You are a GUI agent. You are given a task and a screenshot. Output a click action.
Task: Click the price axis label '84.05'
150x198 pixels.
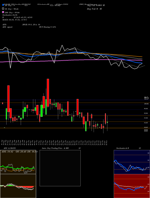(146, 123)
